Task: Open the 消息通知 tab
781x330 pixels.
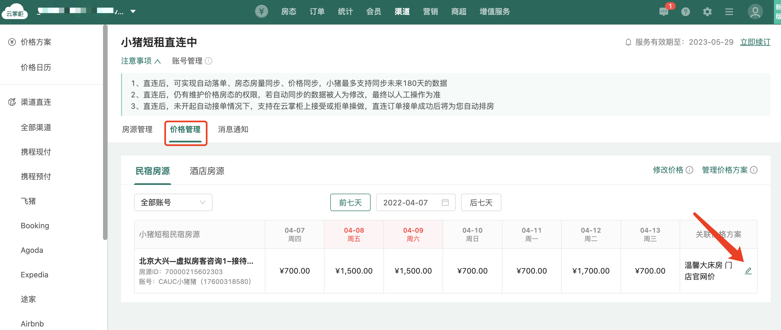Action: (x=233, y=130)
